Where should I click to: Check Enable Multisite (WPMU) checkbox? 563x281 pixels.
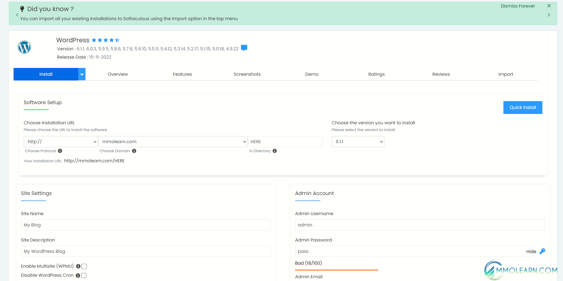tap(84, 266)
